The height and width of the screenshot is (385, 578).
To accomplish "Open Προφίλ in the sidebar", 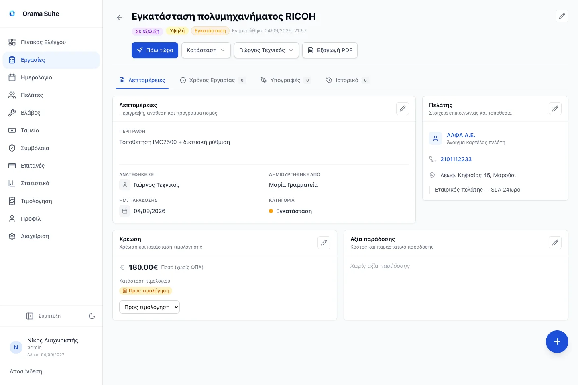I will pos(51,219).
